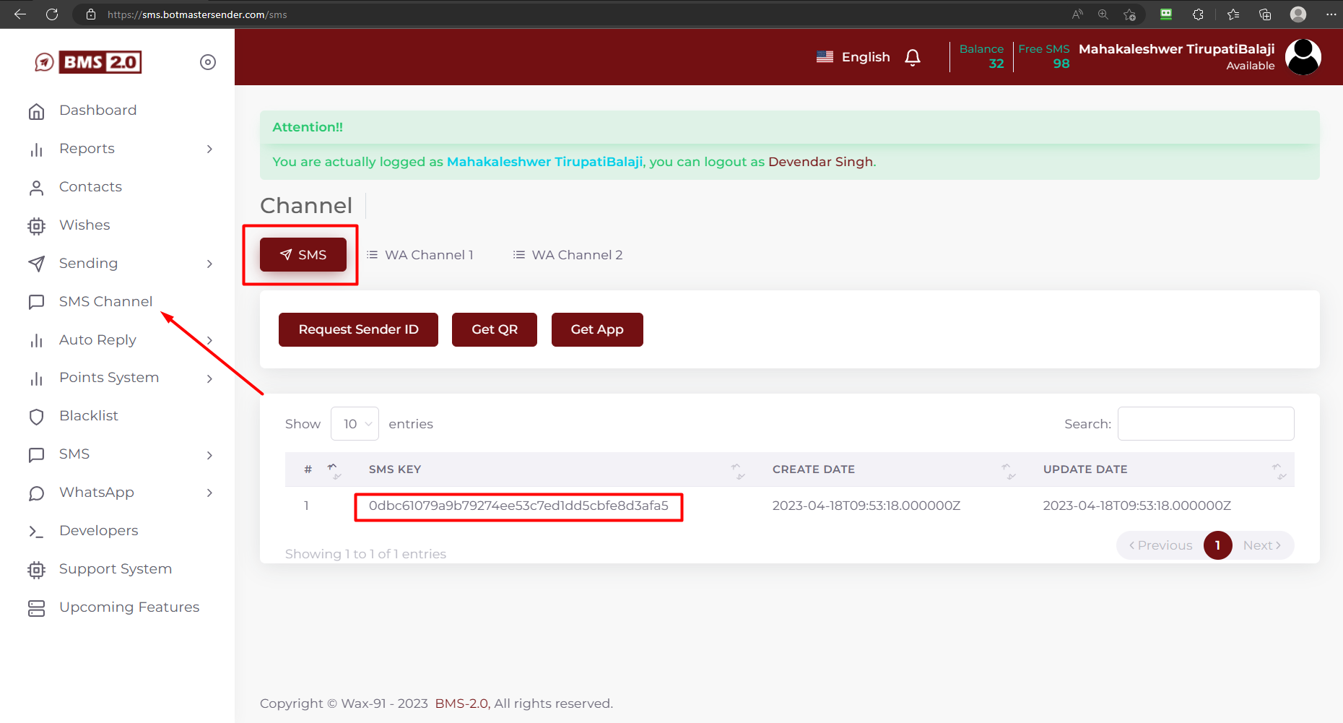The width and height of the screenshot is (1343, 723).
Task: Open browser favorites list icon
Action: click(x=1233, y=14)
